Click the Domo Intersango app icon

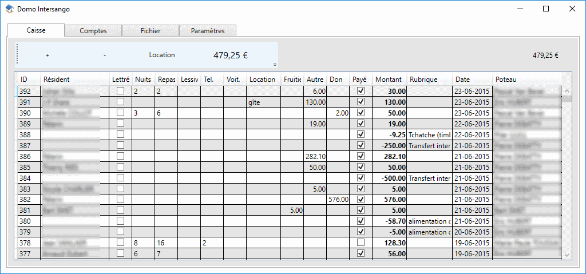pyautogui.click(x=10, y=9)
